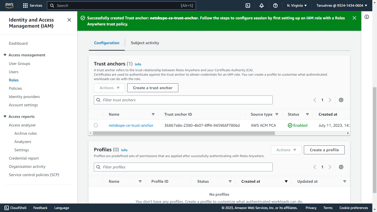This screenshot has height=212, width=377.
Task: Open User Groups in the sidebar
Action: [20, 63]
